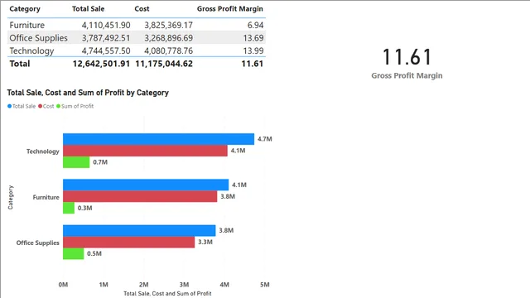
Task: Select the Technology Total Sale blue bar
Action: tap(158, 139)
